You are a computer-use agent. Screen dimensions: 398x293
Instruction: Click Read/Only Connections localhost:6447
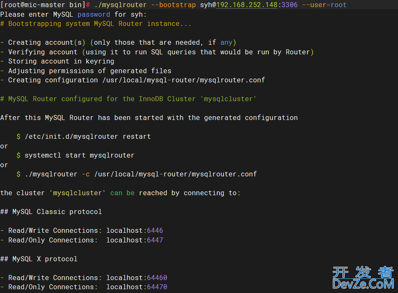[x=82, y=240]
